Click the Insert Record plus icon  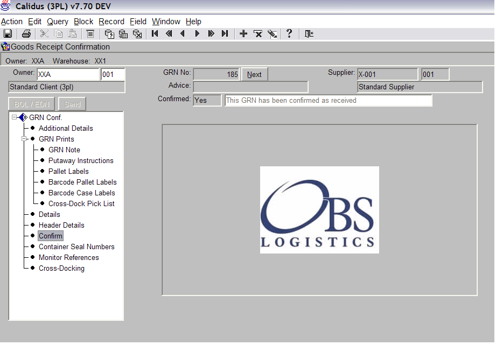pos(243,33)
